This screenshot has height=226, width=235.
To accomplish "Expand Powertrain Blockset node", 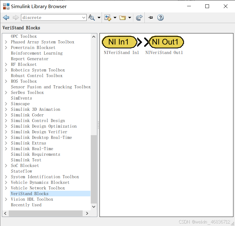I will (6, 48).
